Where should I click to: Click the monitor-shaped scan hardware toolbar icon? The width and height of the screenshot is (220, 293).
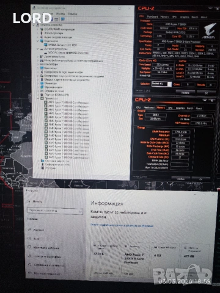[x=63, y=19]
